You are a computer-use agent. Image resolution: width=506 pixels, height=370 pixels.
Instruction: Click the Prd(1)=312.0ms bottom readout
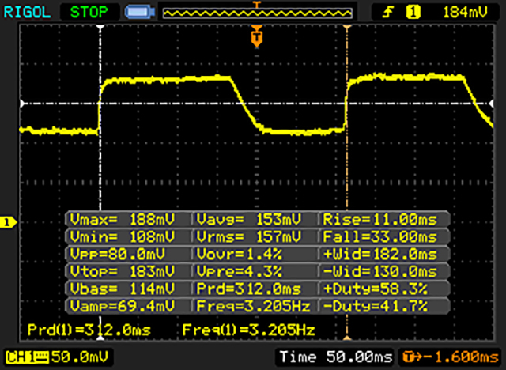[89, 330]
